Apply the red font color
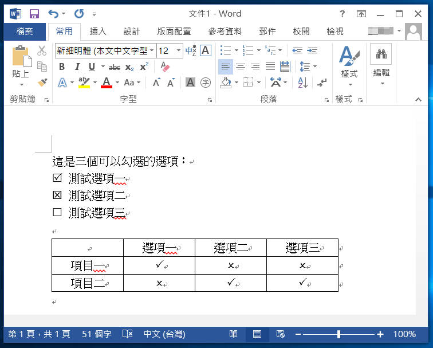Screen dimensions: 433x348 click(x=107, y=83)
